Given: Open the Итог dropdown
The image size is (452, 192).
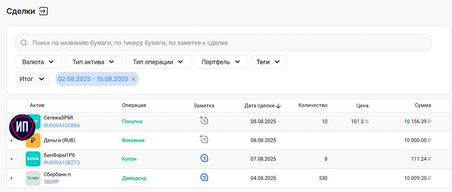Looking at the screenshot, I should [33, 79].
